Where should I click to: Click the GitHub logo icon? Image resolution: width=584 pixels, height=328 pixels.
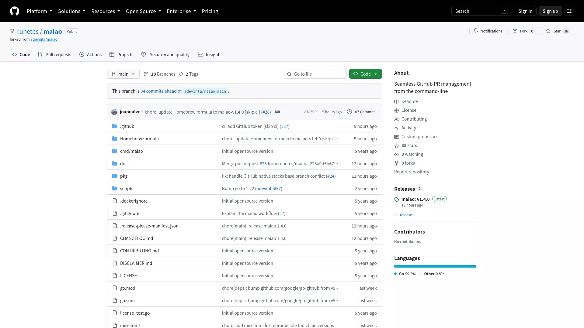[x=15, y=11]
